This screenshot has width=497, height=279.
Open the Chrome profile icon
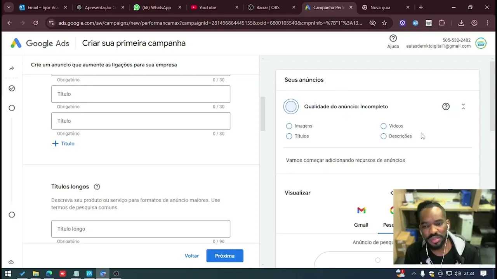pos(474,23)
